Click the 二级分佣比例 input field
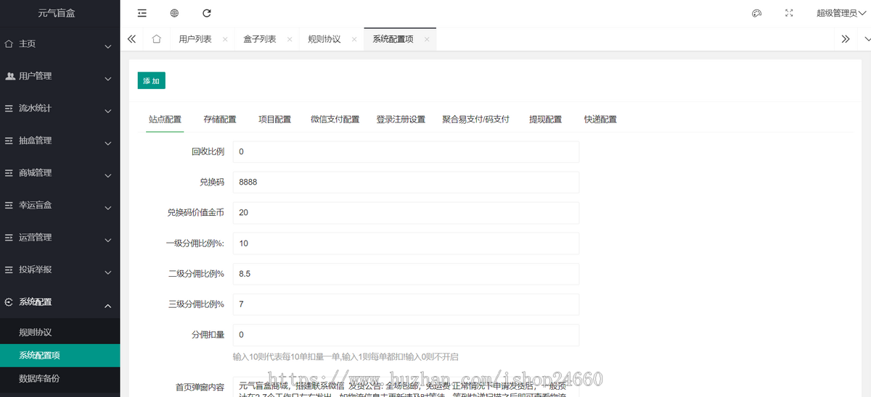This screenshot has width=871, height=397. click(x=406, y=274)
